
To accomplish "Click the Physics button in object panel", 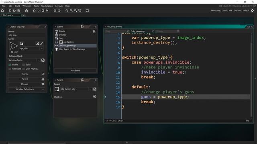I will [x=24, y=84].
